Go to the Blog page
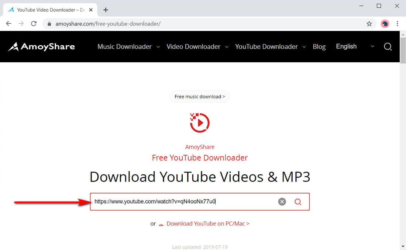The image size is (406, 250). 319,46
